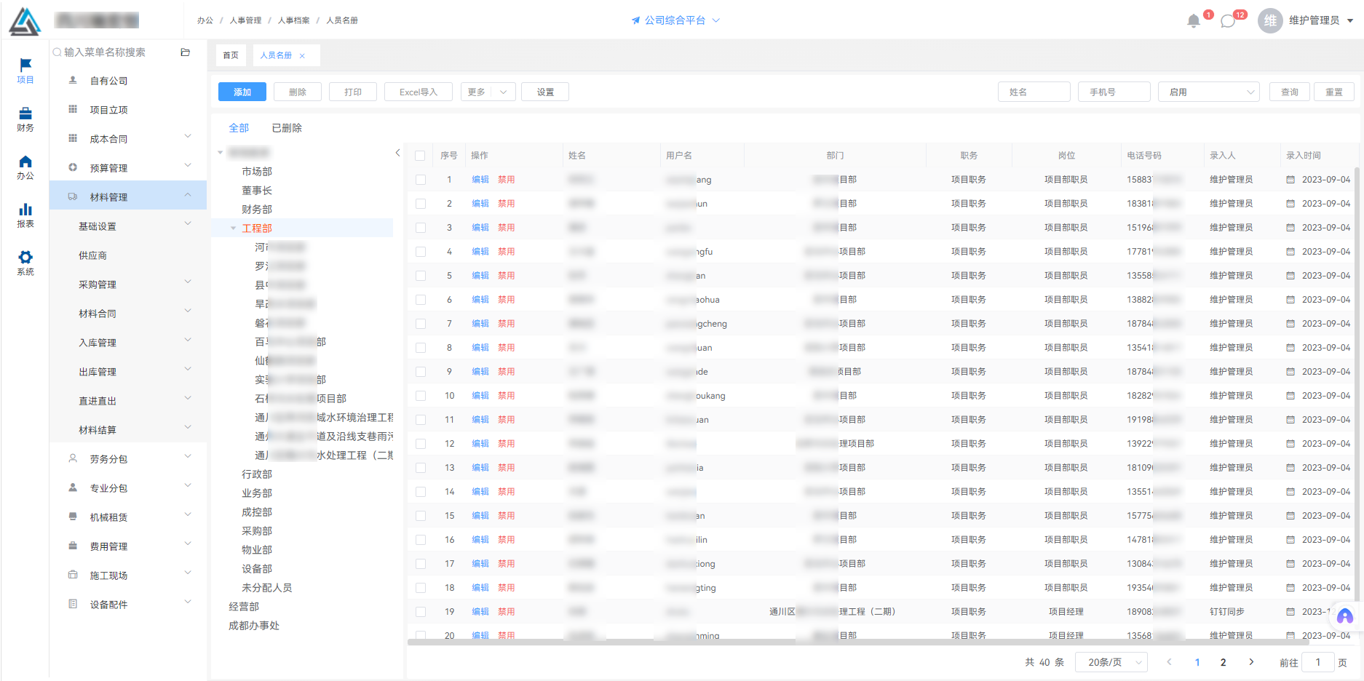Click the 设备配件 icon
Image resolution: width=1364 pixels, height=681 pixels.
pyautogui.click(x=73, y=605)
